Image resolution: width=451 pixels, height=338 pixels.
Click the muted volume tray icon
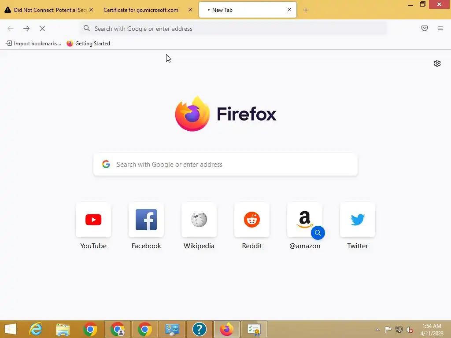(409, 330)
